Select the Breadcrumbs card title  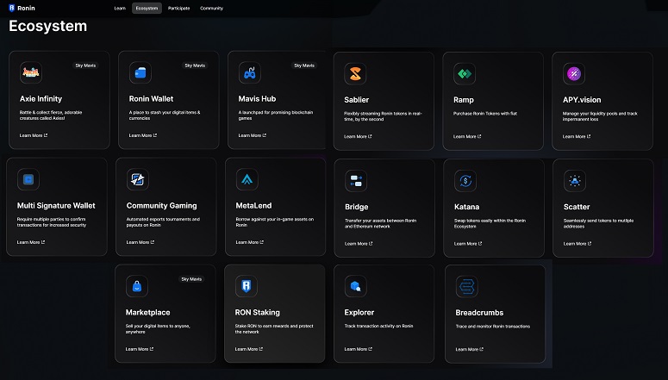tap(479, 313)
